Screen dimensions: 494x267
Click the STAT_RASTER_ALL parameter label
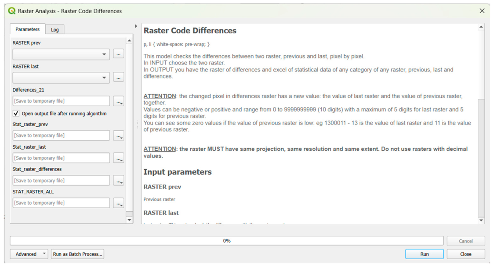(x=33, y=192)
